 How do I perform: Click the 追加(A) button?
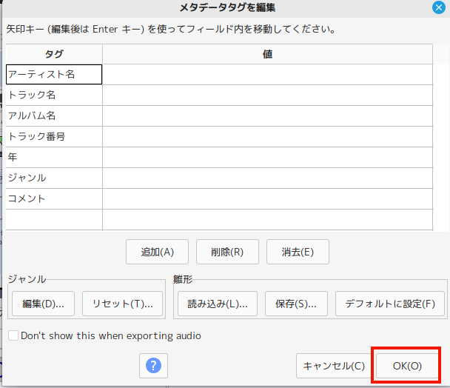[157, 252]
